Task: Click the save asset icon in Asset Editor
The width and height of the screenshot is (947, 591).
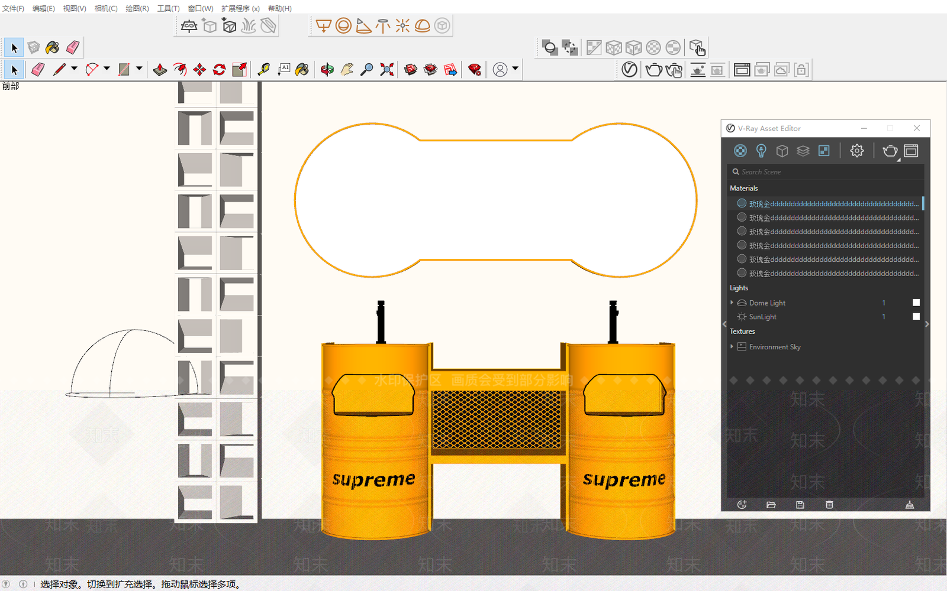Action: (800, 505)
